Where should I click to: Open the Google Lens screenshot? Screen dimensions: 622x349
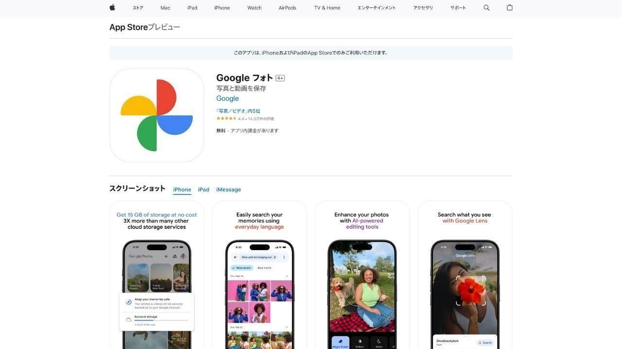(x=465, y=275)
